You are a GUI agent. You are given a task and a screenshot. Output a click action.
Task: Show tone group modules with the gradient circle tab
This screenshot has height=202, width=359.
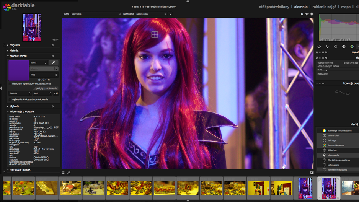344,46
